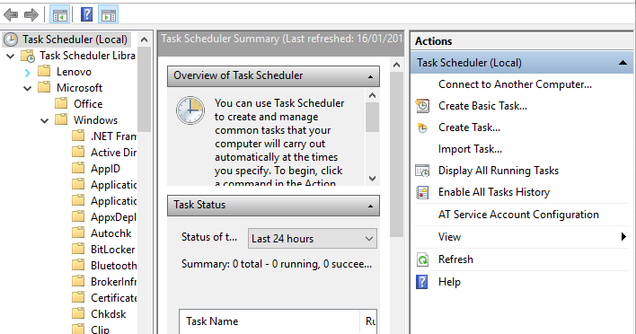Click the Windows folder icon
The image size is (636, 334).
[x=61, y=119]
